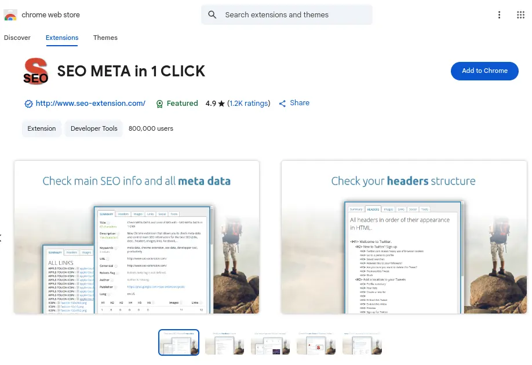Click the search magnifier icon
Image resolution: width=532 pixels, height=365 pixels.
212,14
